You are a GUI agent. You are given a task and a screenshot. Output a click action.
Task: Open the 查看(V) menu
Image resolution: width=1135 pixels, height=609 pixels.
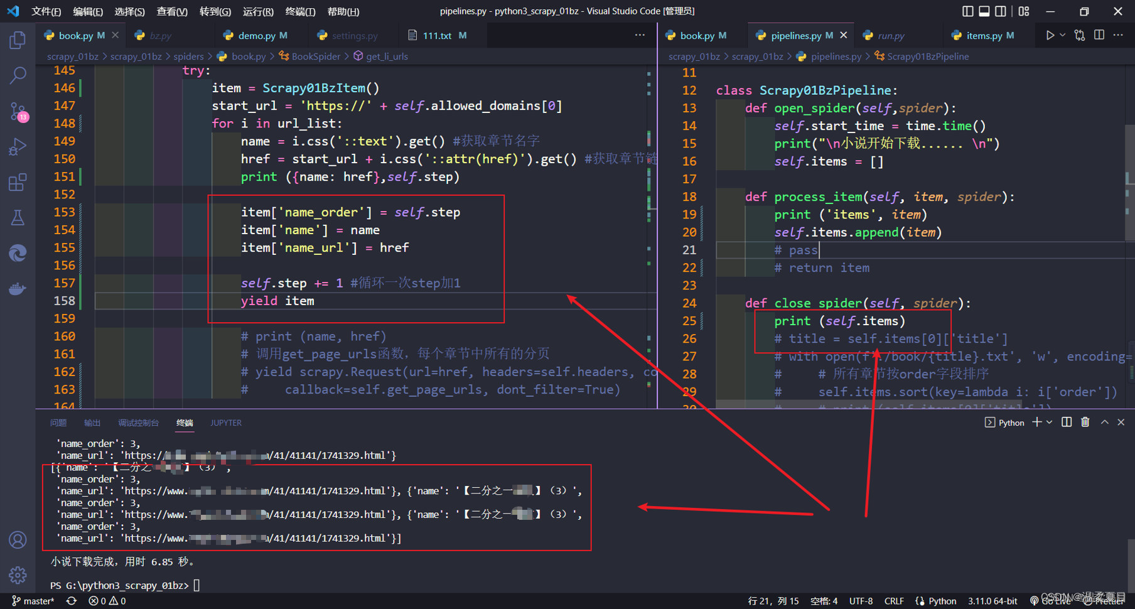172,11
